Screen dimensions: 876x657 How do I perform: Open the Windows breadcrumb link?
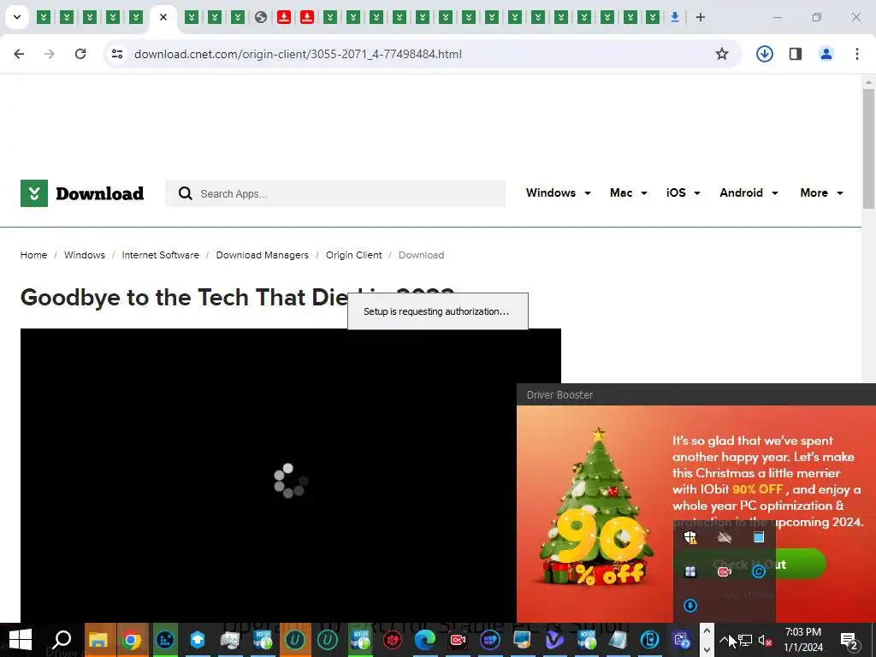coord(85,255)
